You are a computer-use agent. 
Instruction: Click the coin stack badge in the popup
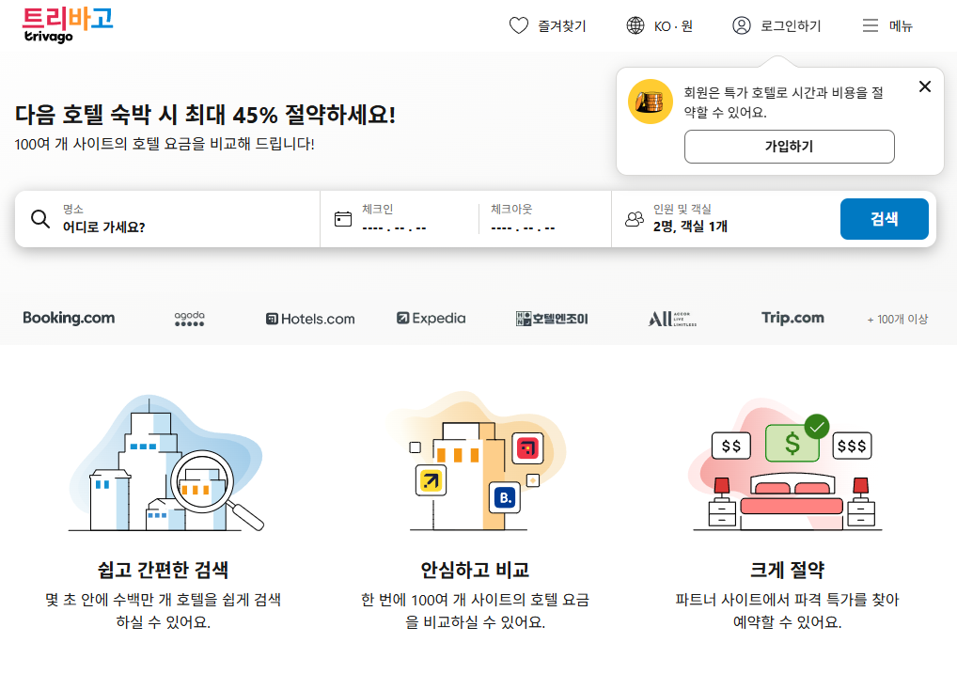pyautogui.click(x=650, y=102)
